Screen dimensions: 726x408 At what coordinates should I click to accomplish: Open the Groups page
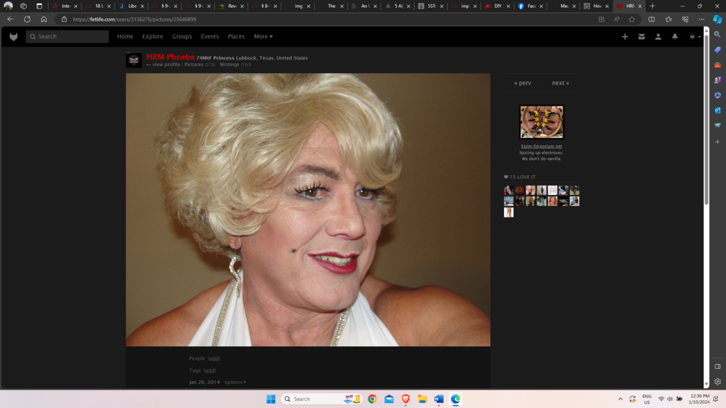click(x=182, y=37)
